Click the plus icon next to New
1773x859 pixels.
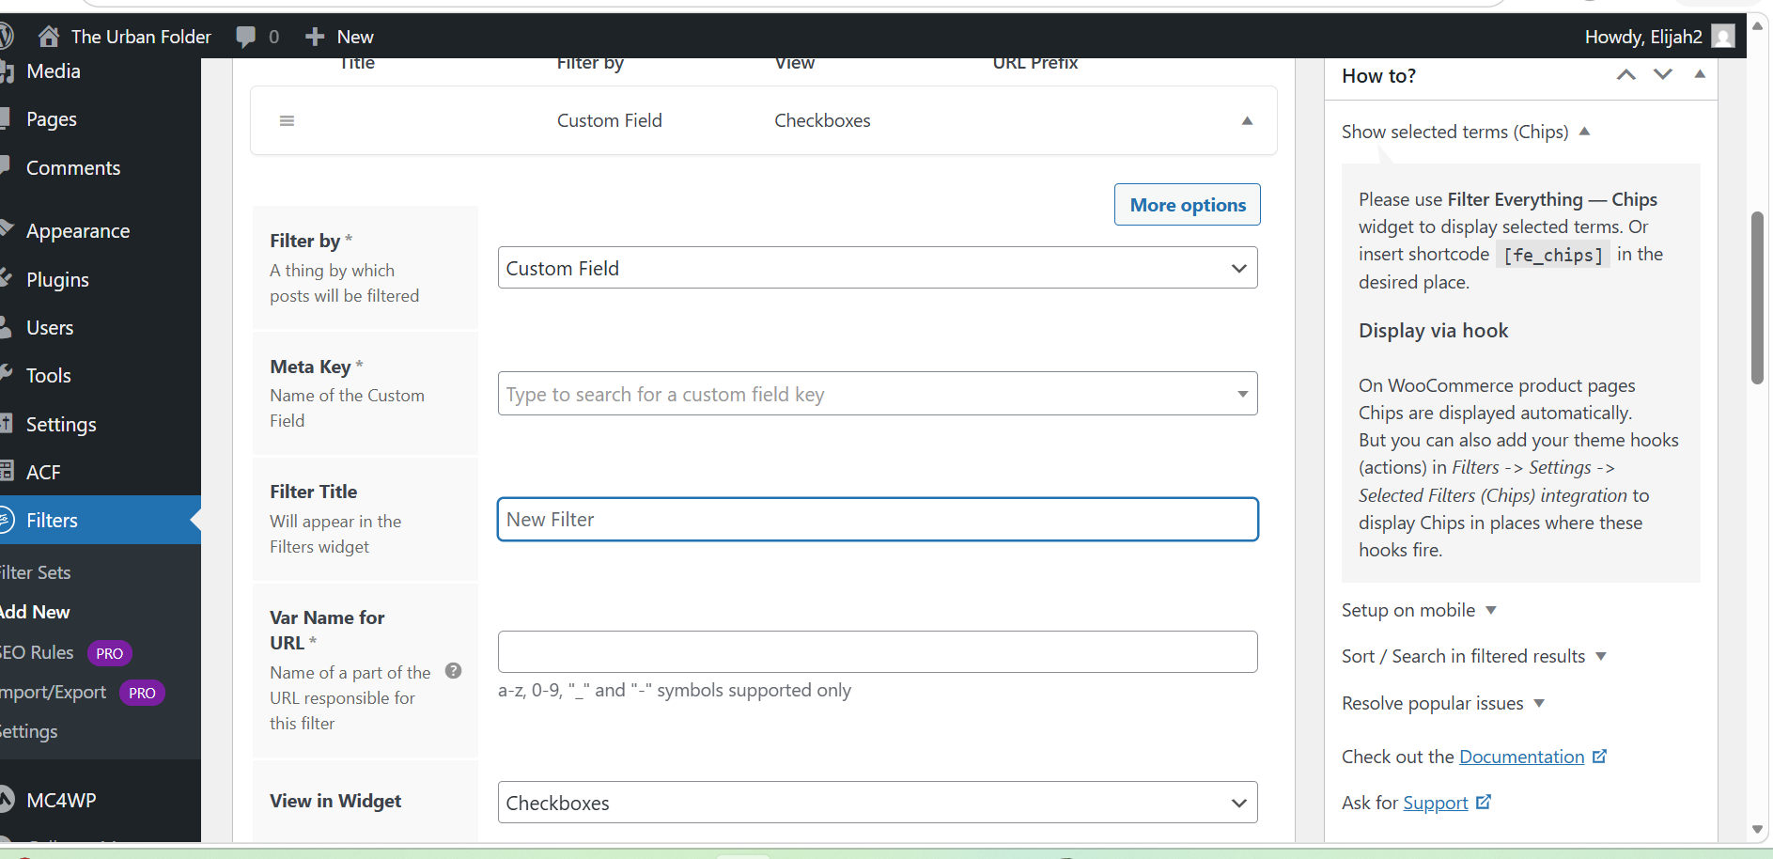point(315,37)
